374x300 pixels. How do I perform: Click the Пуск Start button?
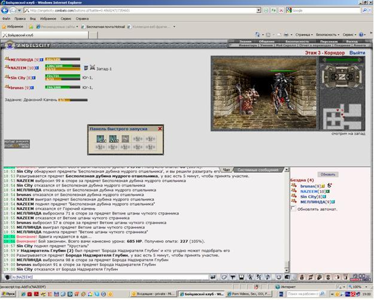pyautogui.click(x=8, y=294)
